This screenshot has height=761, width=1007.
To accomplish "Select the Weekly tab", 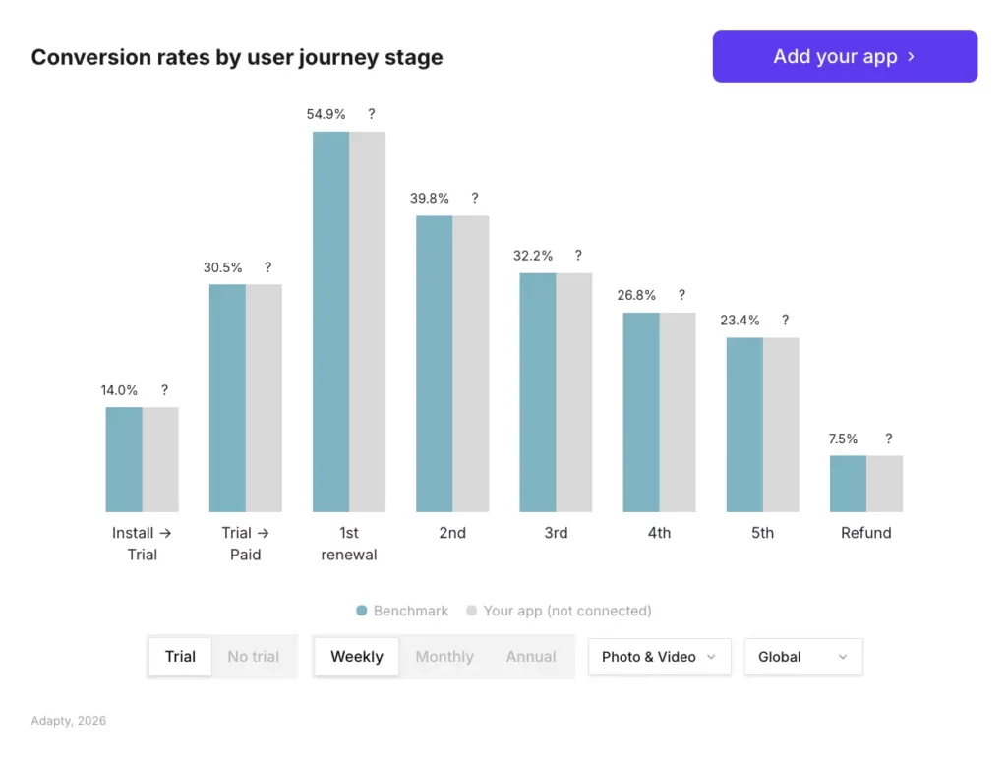I will [356, 657].
